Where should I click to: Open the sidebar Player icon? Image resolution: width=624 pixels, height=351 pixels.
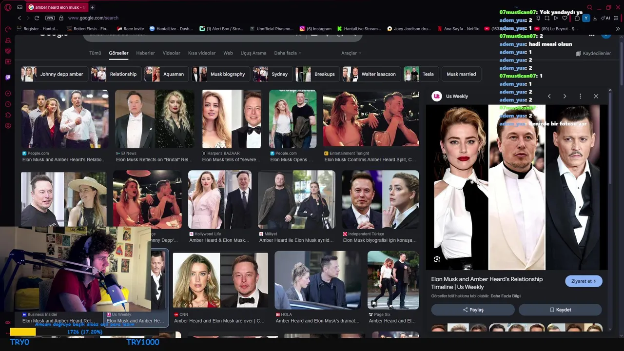pos(8,93)
